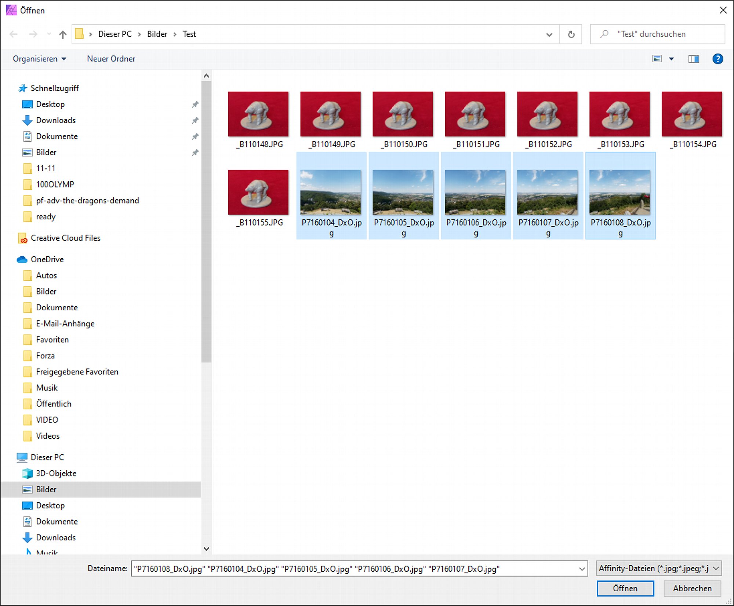Screen dimensions: 734x606
Task: Toggle the preview pane icon
Action: pyautogui.click(x=693, y=59)
